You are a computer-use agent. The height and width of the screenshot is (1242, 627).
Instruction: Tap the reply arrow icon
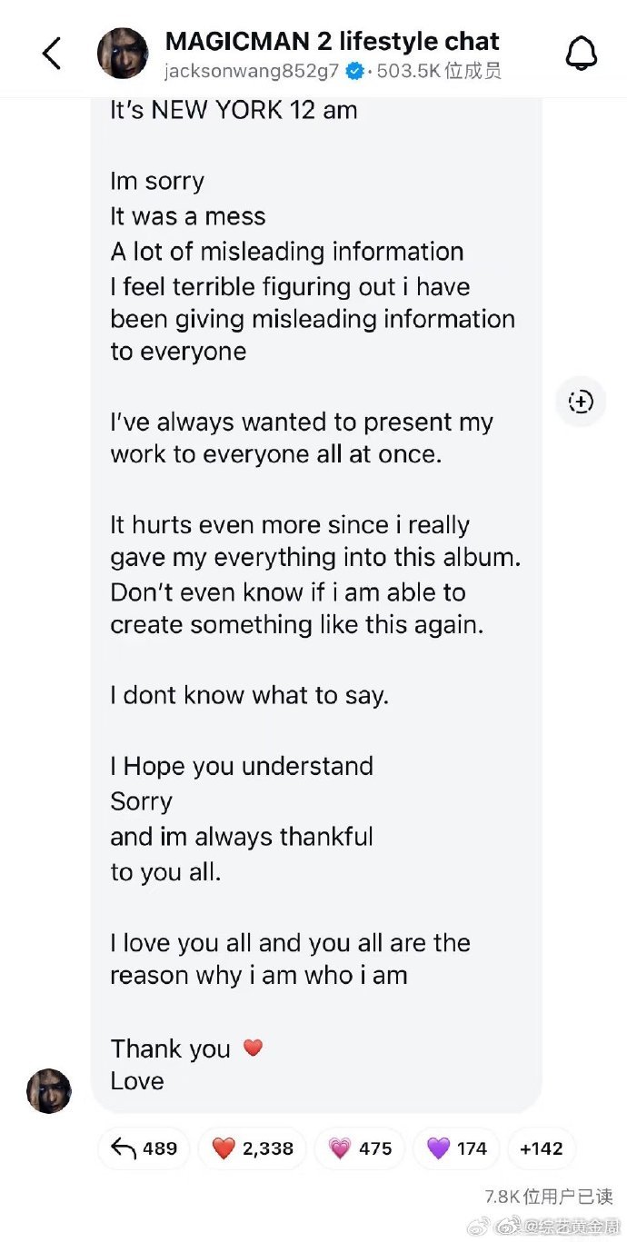pos(123,1148)
